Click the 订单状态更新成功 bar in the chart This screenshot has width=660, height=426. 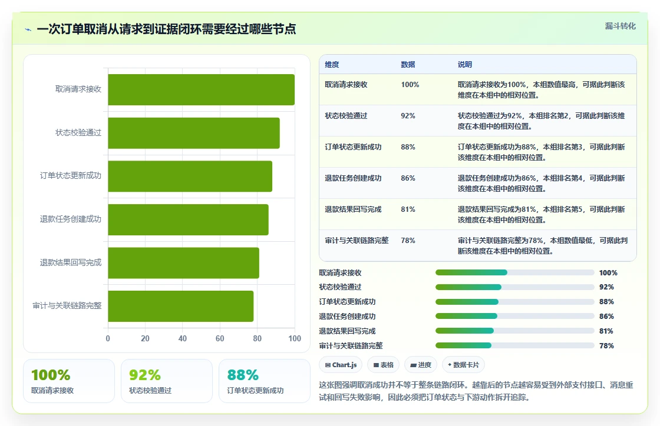click(x=190, y=176)
